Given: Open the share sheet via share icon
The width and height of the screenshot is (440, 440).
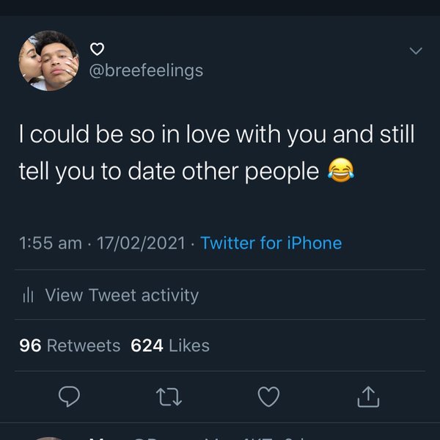Looking at the screenshot, I should 368,397.
